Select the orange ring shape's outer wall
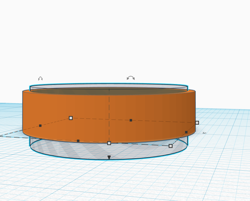Image resolution: width=250 pixels, height=201 pixels. (x=67, y=107)
